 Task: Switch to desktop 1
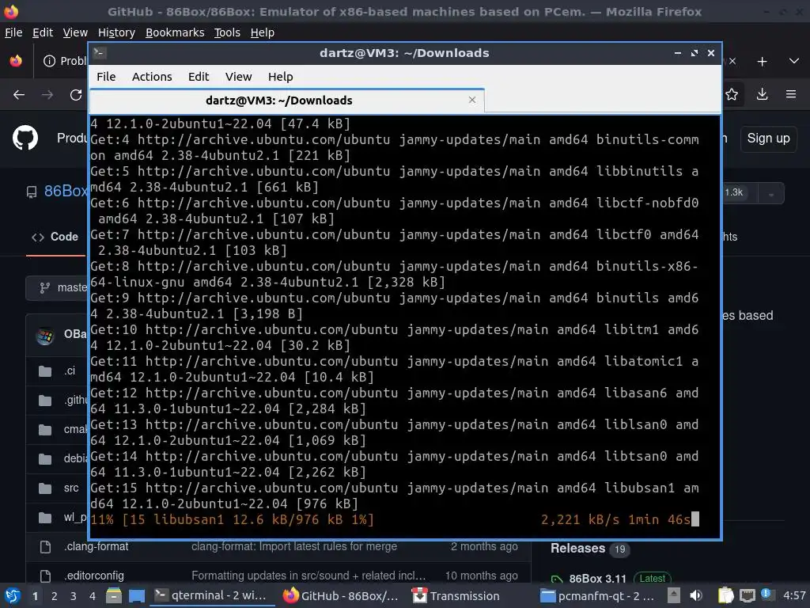pyautogui.click(x=35, y=596)
